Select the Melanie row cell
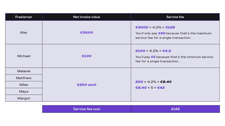 (24, 71)
